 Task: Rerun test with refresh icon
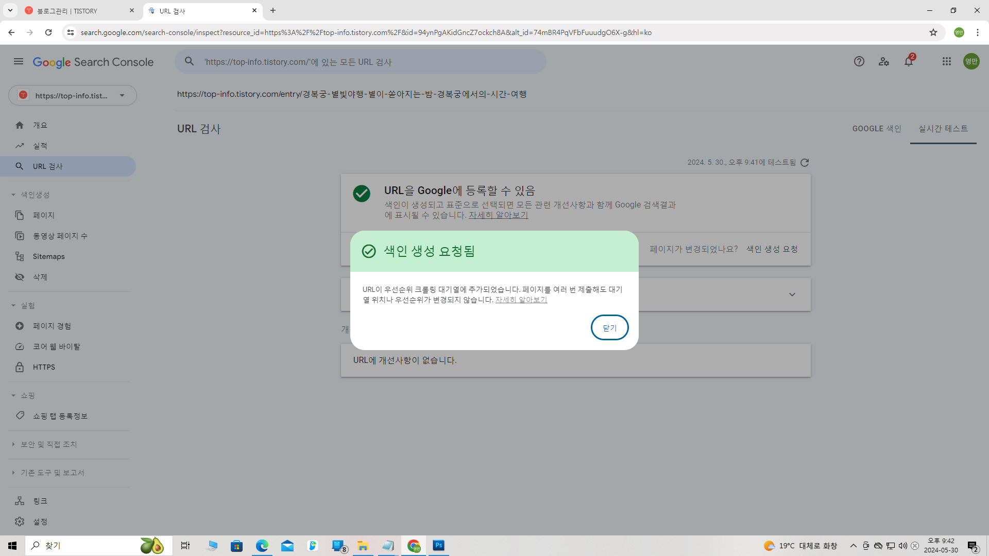point(805,163)
